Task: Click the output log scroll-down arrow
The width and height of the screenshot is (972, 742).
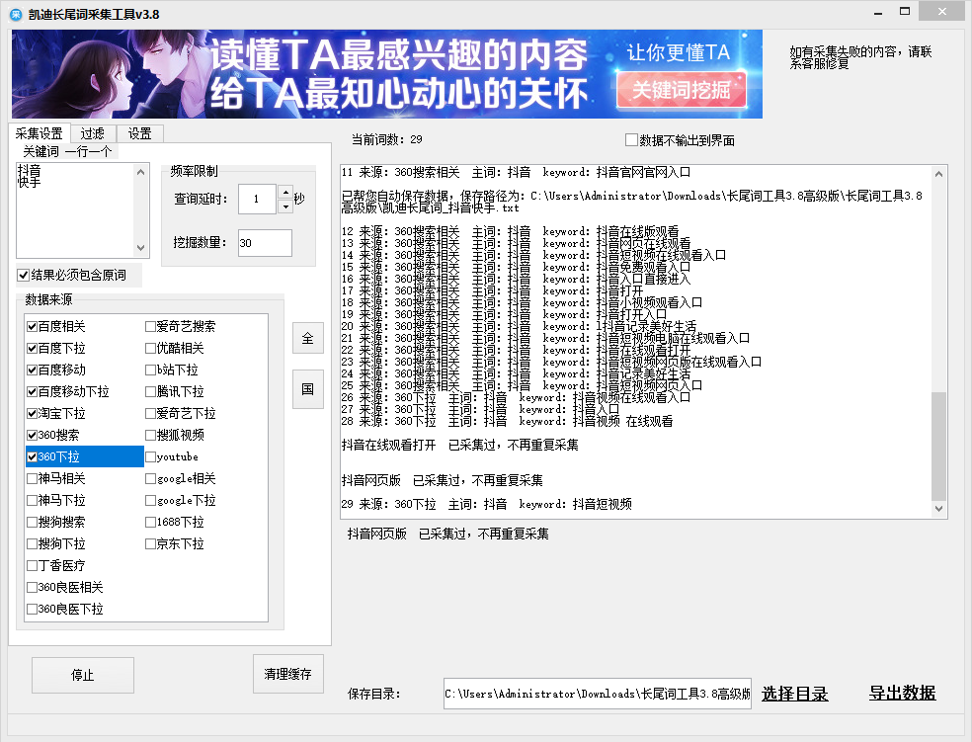Action: tap(938, 509)
